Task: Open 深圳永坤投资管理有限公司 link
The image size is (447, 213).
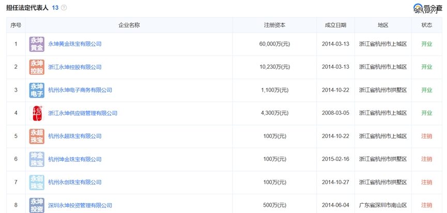Action: click(x=80, y=205)
